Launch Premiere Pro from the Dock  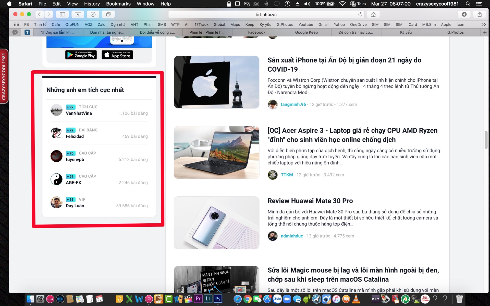(198, 299)
